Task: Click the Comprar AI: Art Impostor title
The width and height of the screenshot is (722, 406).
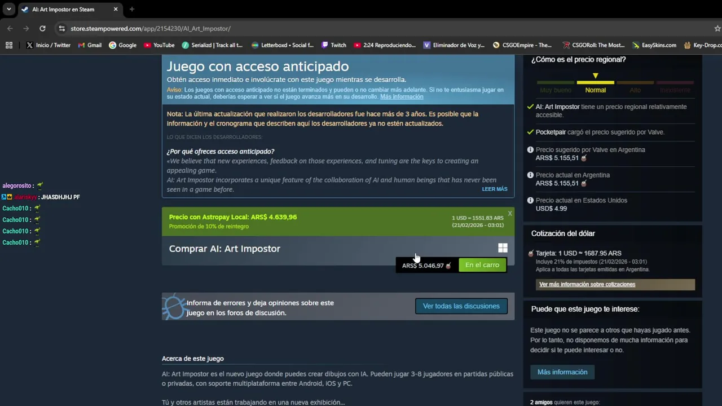Action: pos(224,249)
